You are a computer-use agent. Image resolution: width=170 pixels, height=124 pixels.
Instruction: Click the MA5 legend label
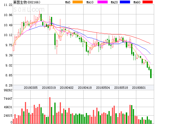[68, 2]
